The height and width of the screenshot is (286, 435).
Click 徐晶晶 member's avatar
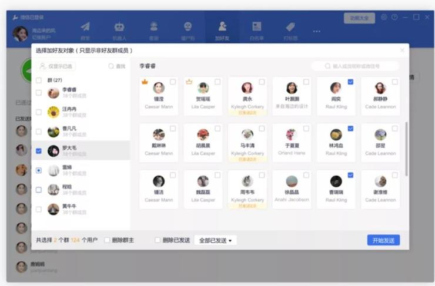coord(292,181)
